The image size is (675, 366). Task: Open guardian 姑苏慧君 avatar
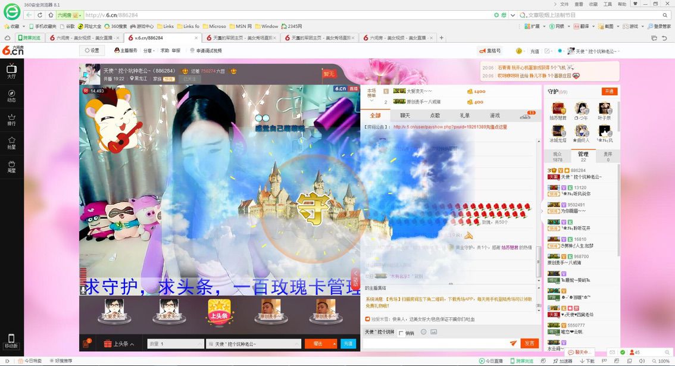pyautogui.click(x=558, y=108)
